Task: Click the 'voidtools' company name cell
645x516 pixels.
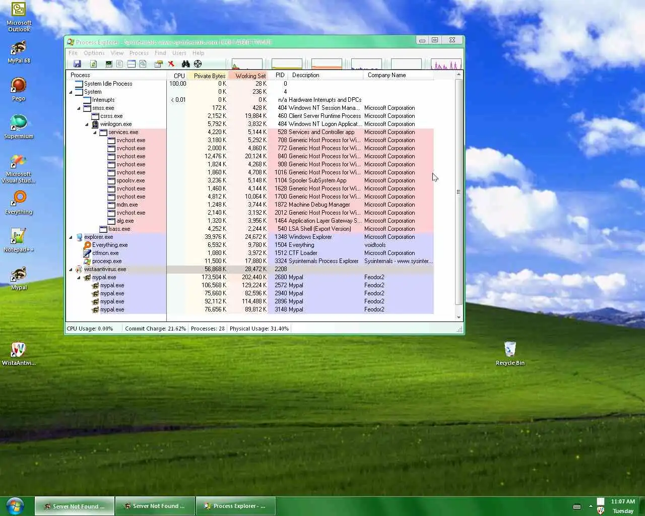Action: pos(375,245)
